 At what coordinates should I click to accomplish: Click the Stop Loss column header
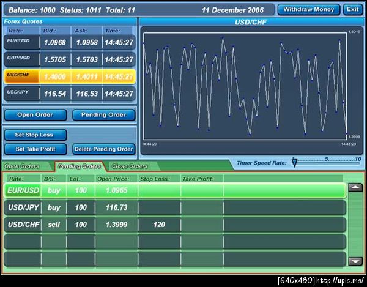click(155, 179)
